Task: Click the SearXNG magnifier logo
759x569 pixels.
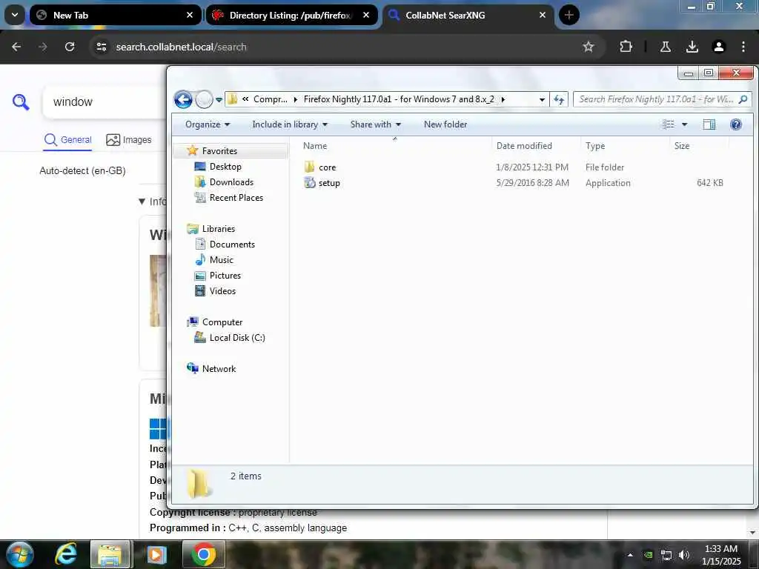Action: click(x=21, y=102)
